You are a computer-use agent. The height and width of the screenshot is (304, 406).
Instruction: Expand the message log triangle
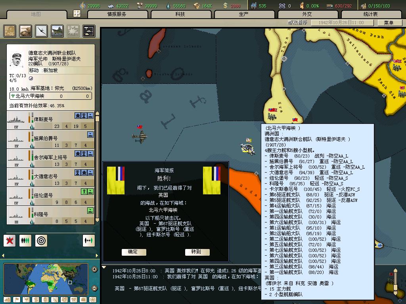tap(104, 267)
